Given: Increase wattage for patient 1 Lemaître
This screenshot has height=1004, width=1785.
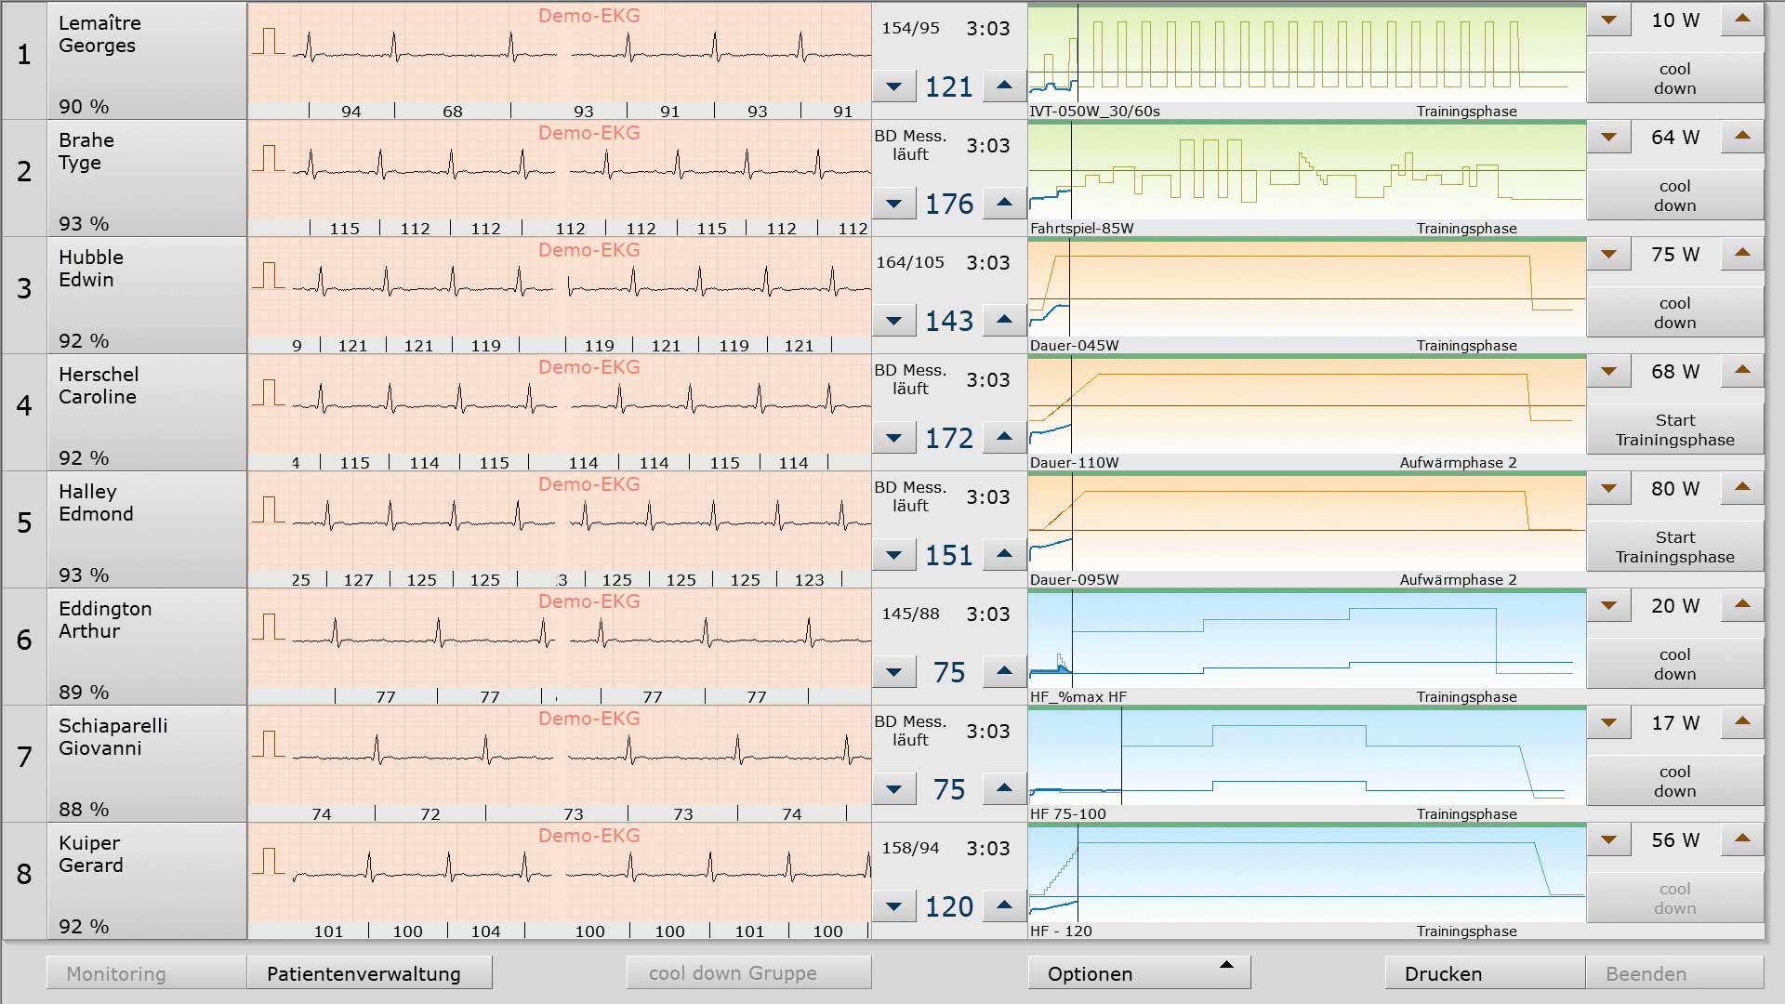Looking at the screenshot, I should (x=1742, y=20).
